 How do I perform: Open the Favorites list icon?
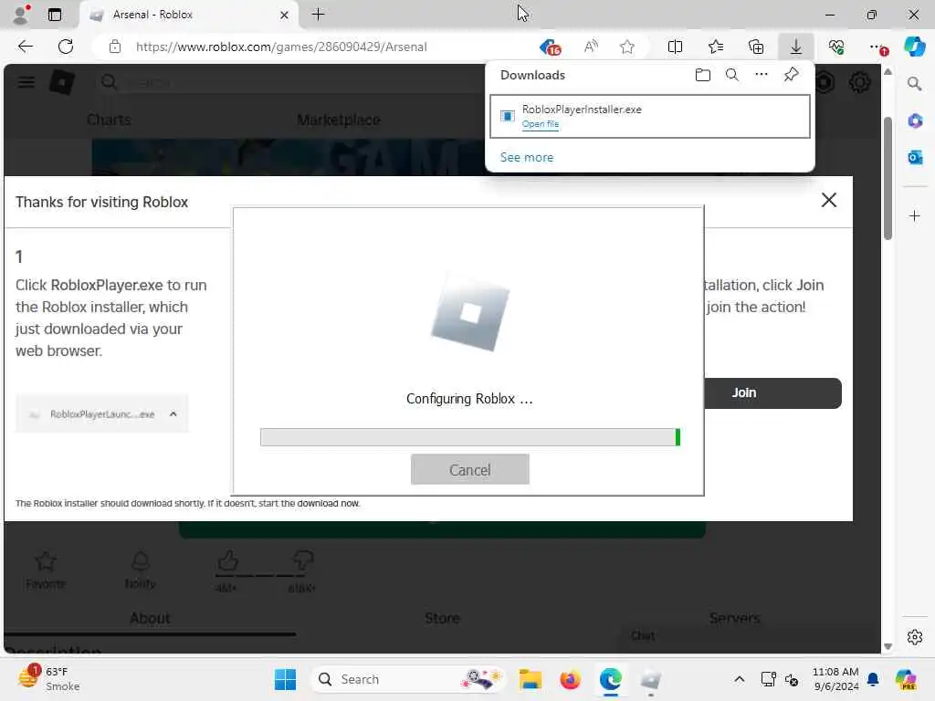click(716, 47)
